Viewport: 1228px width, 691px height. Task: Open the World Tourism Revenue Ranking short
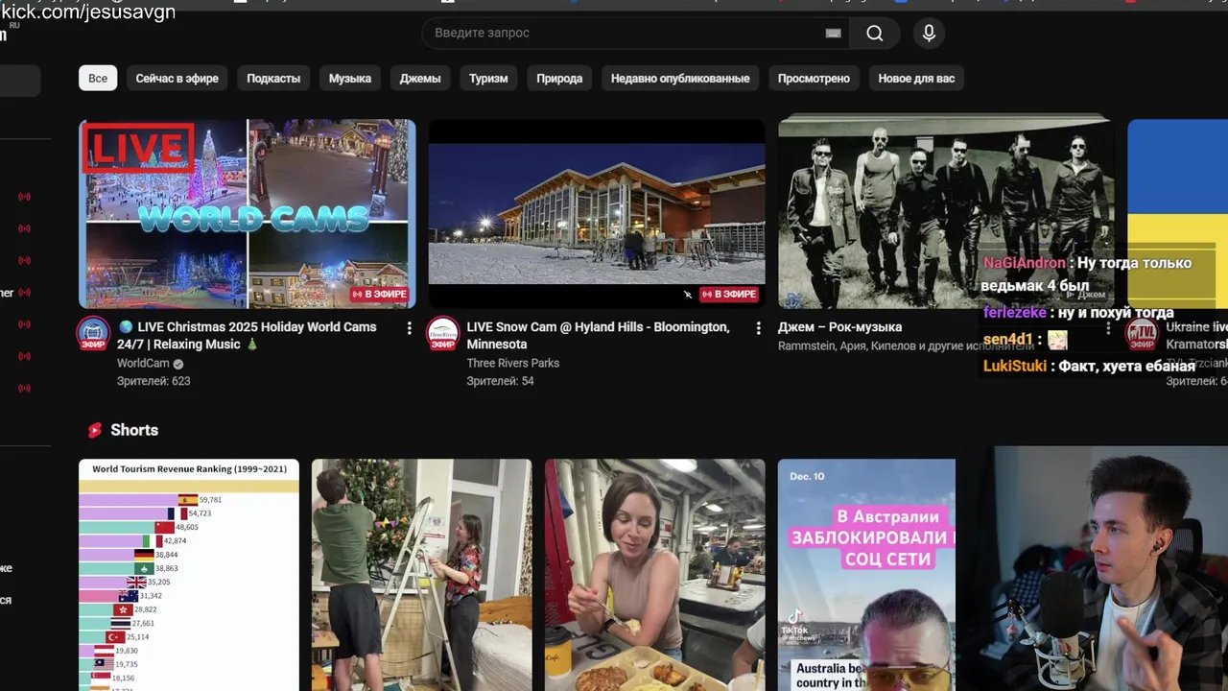pos(189,575)
